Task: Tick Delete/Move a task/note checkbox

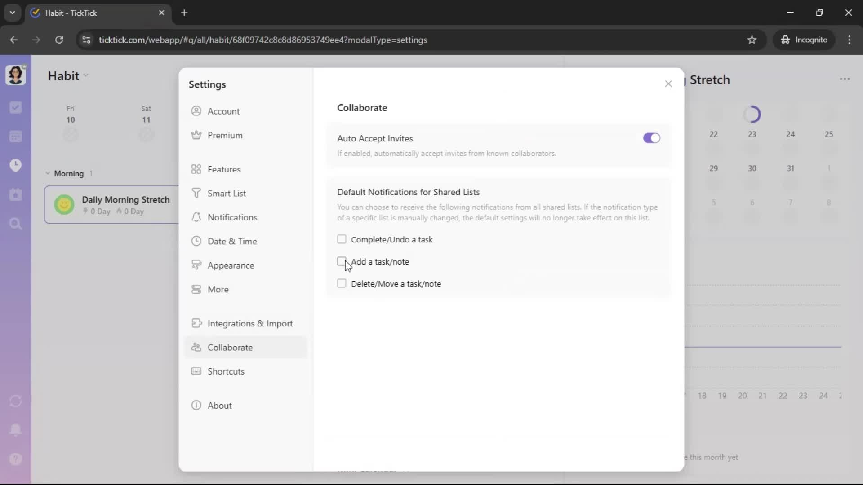Action: click(342, 284)
